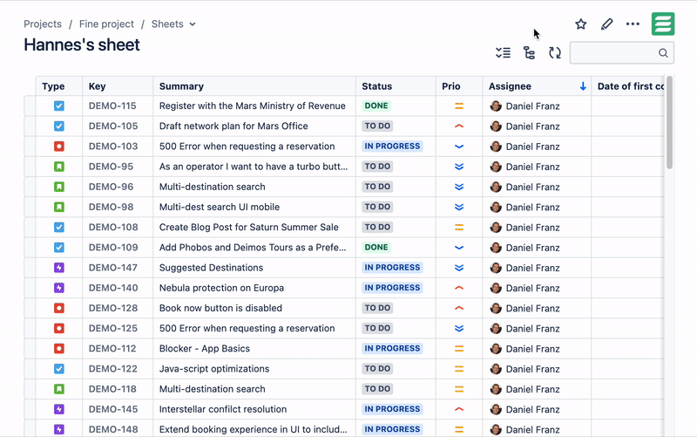Star this sheet as favorite

point(580,24)
